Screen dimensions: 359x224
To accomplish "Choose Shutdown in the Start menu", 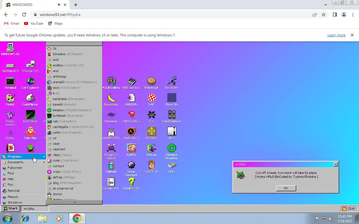I will pos(24,202).
